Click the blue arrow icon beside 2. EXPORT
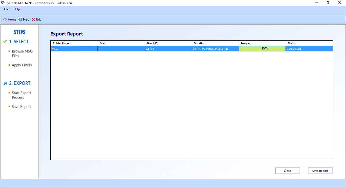Screen dimensions: 346x187 5,83
